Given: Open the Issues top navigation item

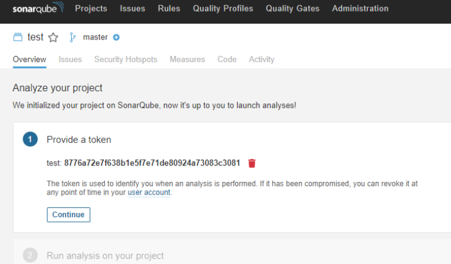Looking at the screenshot, I should coord(132,9).
